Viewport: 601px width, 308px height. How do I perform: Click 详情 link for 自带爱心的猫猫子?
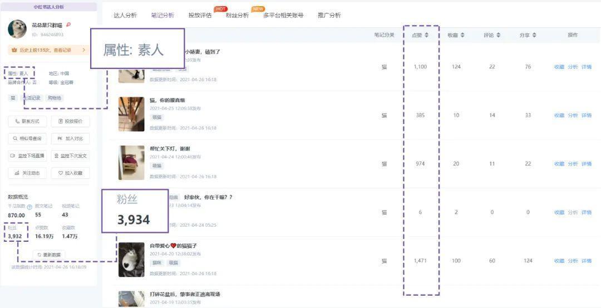tap(587, 261)
